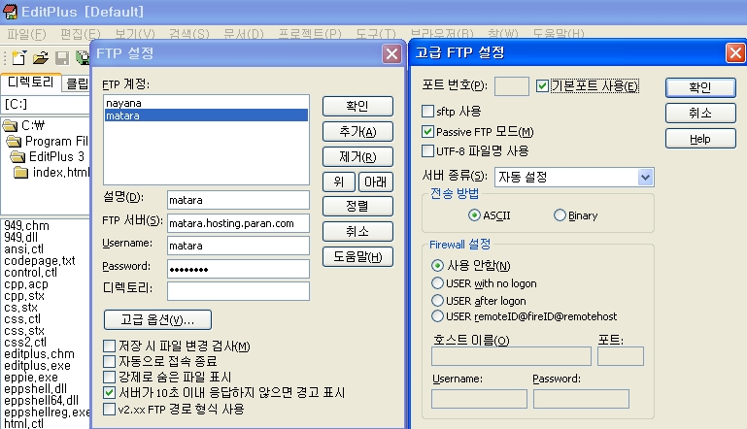
Task: Open the 검색(S) menu
Action: 189,34
